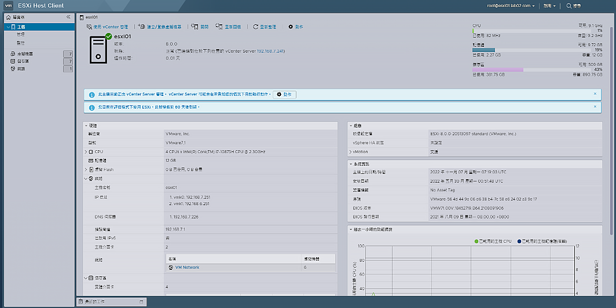The height and width of the screenshot is (308, 616).
Task: Click the green check status badge
Action: tap(108, 36)
